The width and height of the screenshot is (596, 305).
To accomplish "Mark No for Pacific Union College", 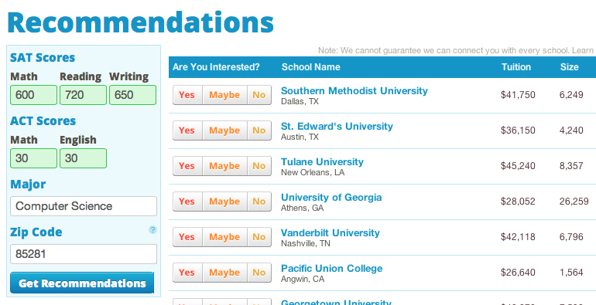I will pos(259,273).
